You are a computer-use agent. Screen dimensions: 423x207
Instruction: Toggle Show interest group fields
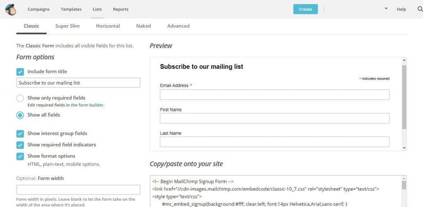coord(20,134)
